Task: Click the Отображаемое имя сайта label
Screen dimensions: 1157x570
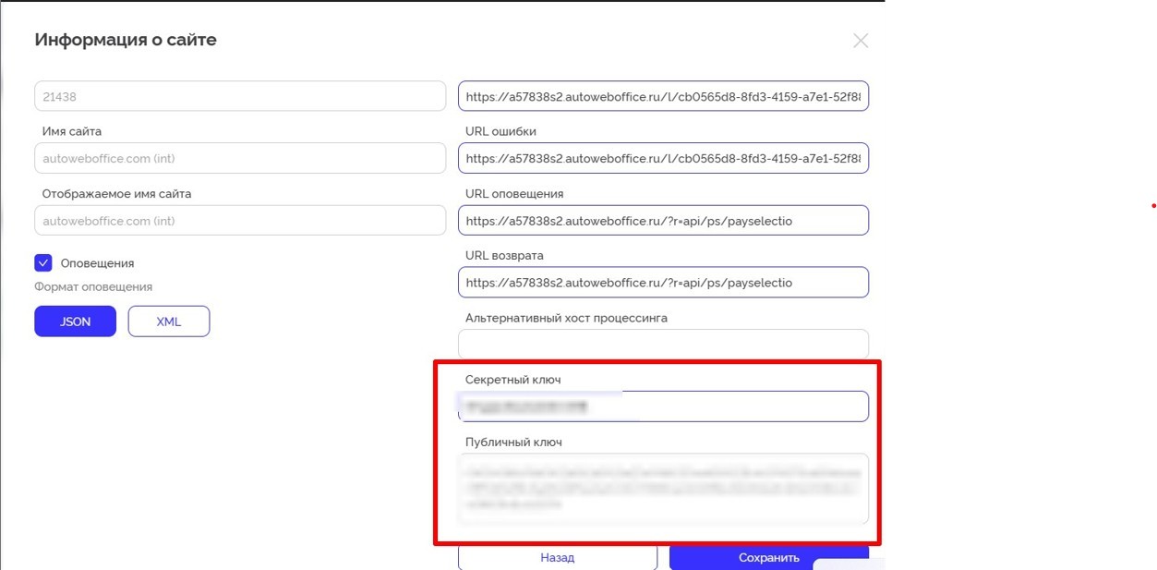Action: click(116, 194)
